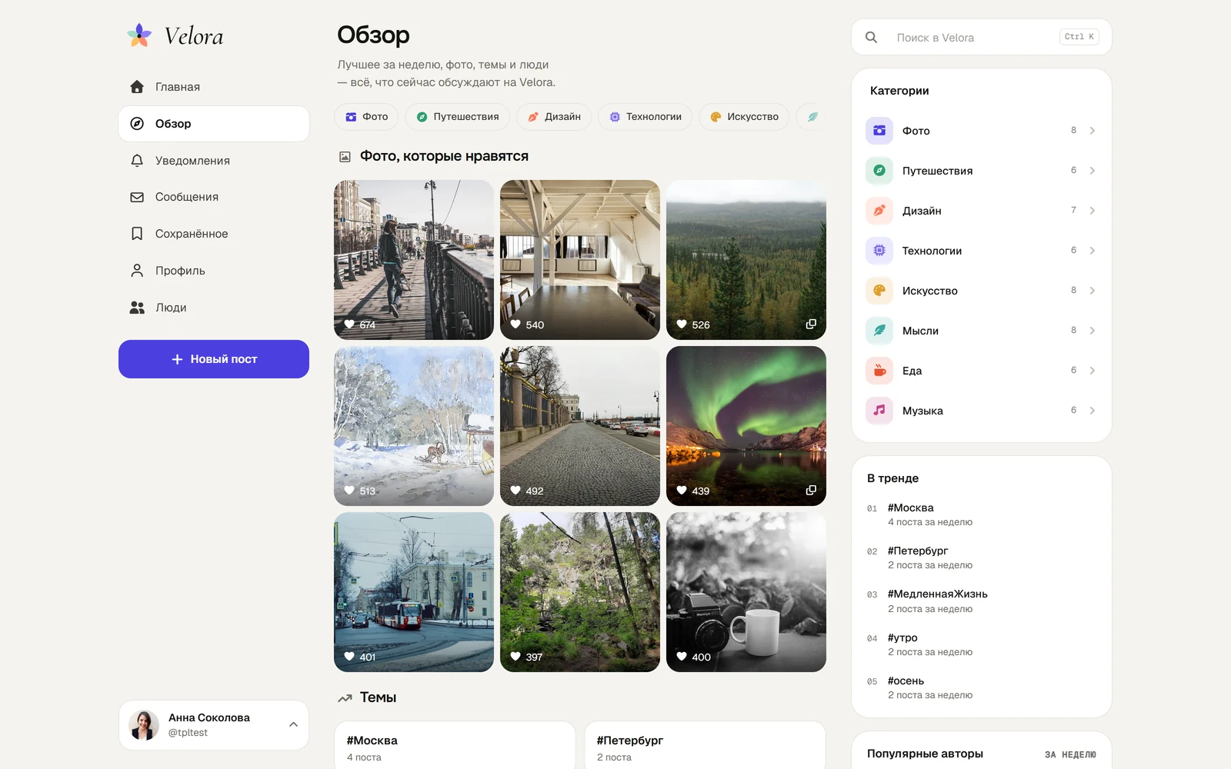Open Сообщения messages

point(214,197)
